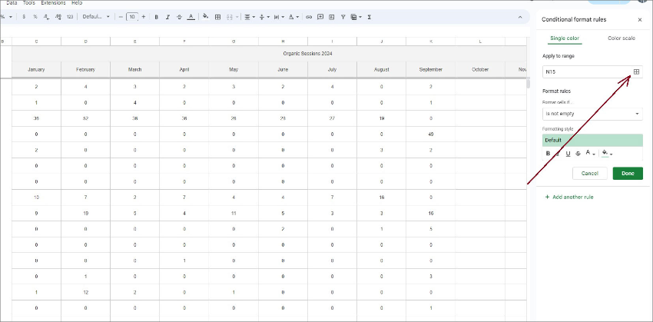Click the select data range grid icon

tap(636, 71)
